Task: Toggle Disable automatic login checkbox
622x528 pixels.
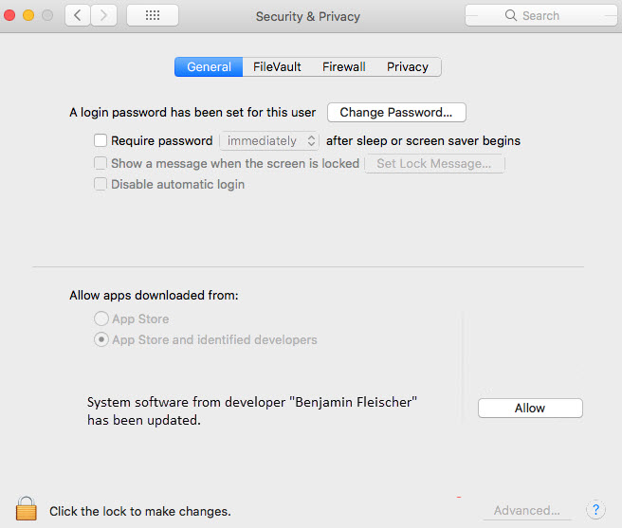Action: [101, 184]
